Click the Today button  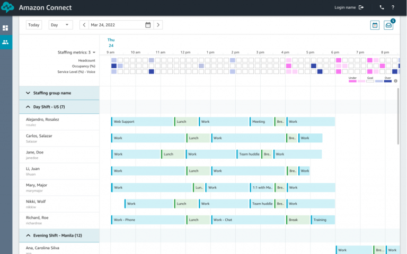(34, 25)
